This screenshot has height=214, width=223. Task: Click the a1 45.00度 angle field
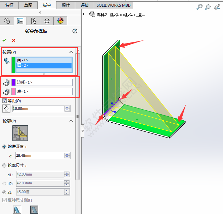point(40,192)
